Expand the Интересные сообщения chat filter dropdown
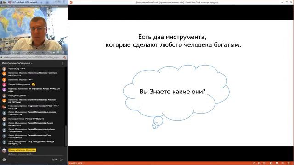 (17, 63)
